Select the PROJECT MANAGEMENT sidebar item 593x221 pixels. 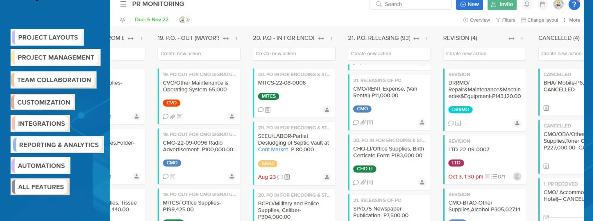[56, 57]
